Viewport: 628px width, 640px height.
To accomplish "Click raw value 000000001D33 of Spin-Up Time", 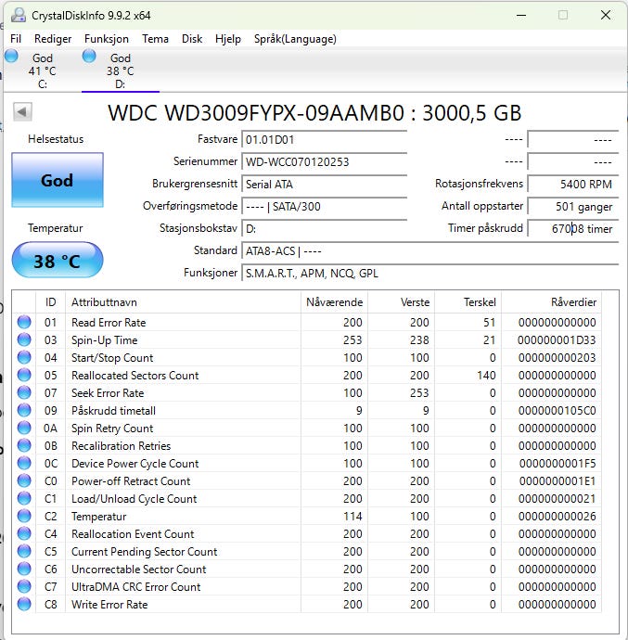I will [557, 340].
